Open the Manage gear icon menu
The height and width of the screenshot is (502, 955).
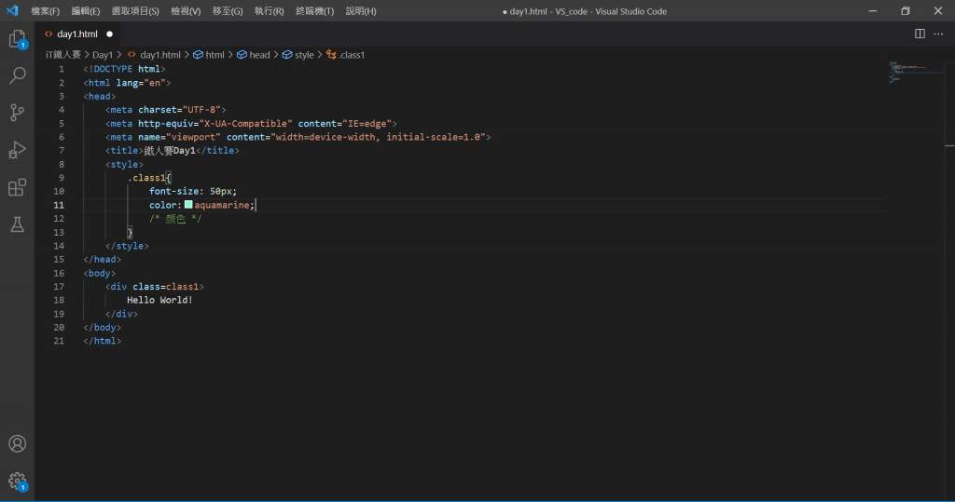point(17,482)
